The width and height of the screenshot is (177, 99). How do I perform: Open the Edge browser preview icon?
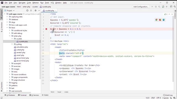tap(164, 20)
